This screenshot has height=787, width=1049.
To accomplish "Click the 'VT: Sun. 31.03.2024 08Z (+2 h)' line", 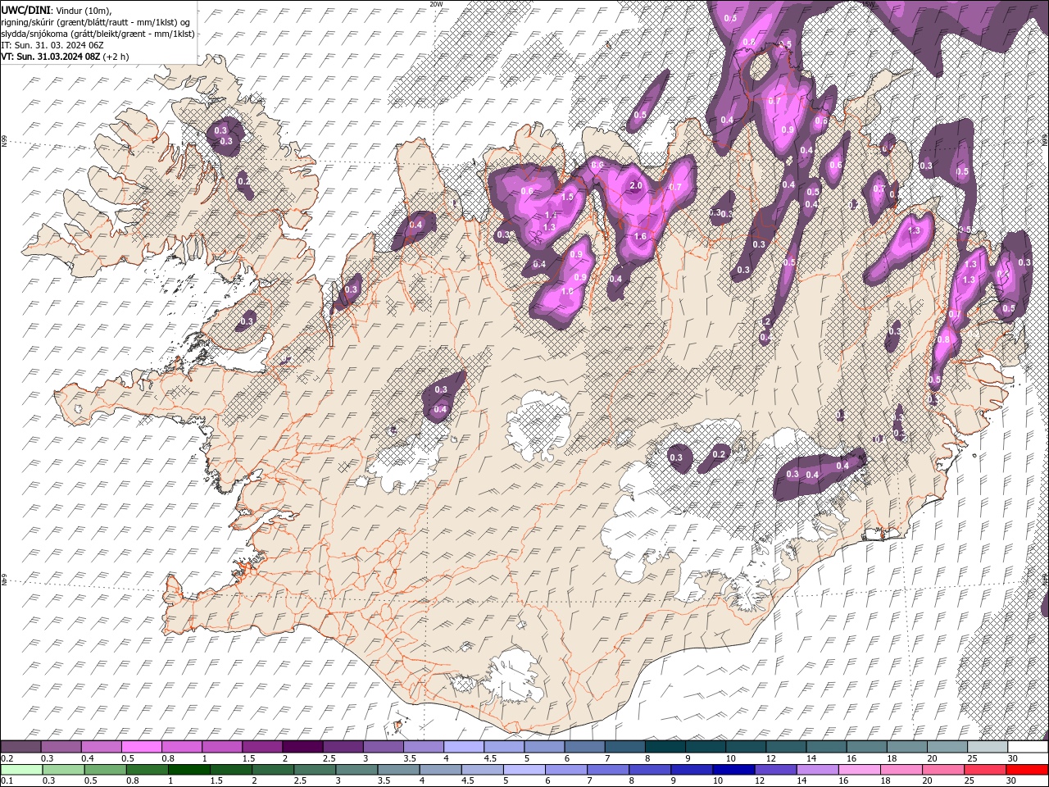I will click(65, 57).
